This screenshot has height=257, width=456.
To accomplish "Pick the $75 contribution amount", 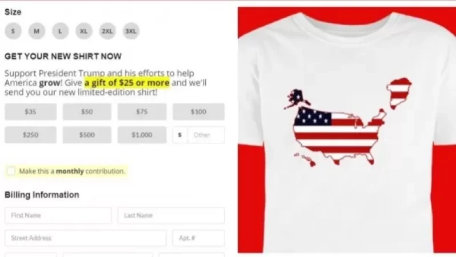I will click(142, 111).
